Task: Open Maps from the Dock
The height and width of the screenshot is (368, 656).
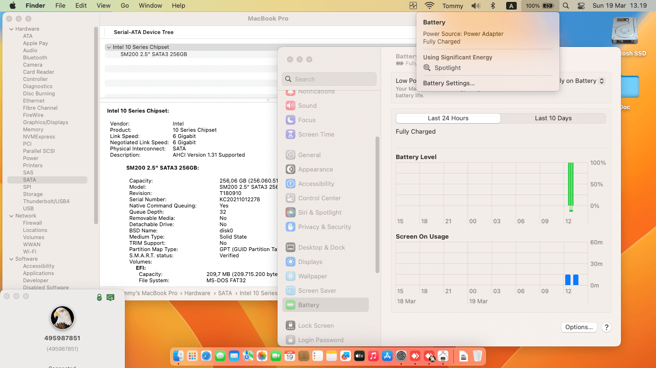Action: click(x=248, y=356)
